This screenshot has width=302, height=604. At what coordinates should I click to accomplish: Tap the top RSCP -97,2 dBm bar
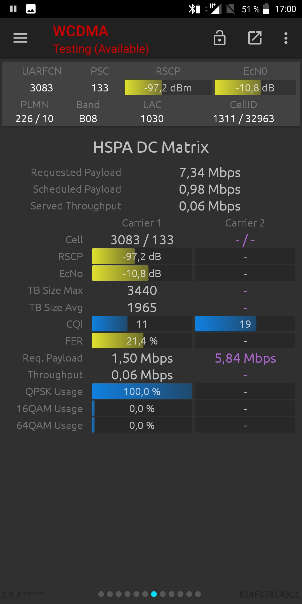pyautogui.click(x=168, y=88)
